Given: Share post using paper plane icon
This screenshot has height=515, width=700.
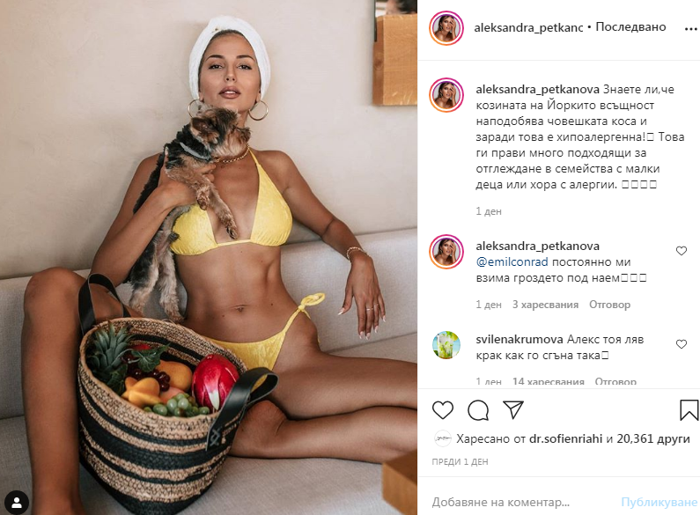Looking at the screenshot, I should [513, 409].
